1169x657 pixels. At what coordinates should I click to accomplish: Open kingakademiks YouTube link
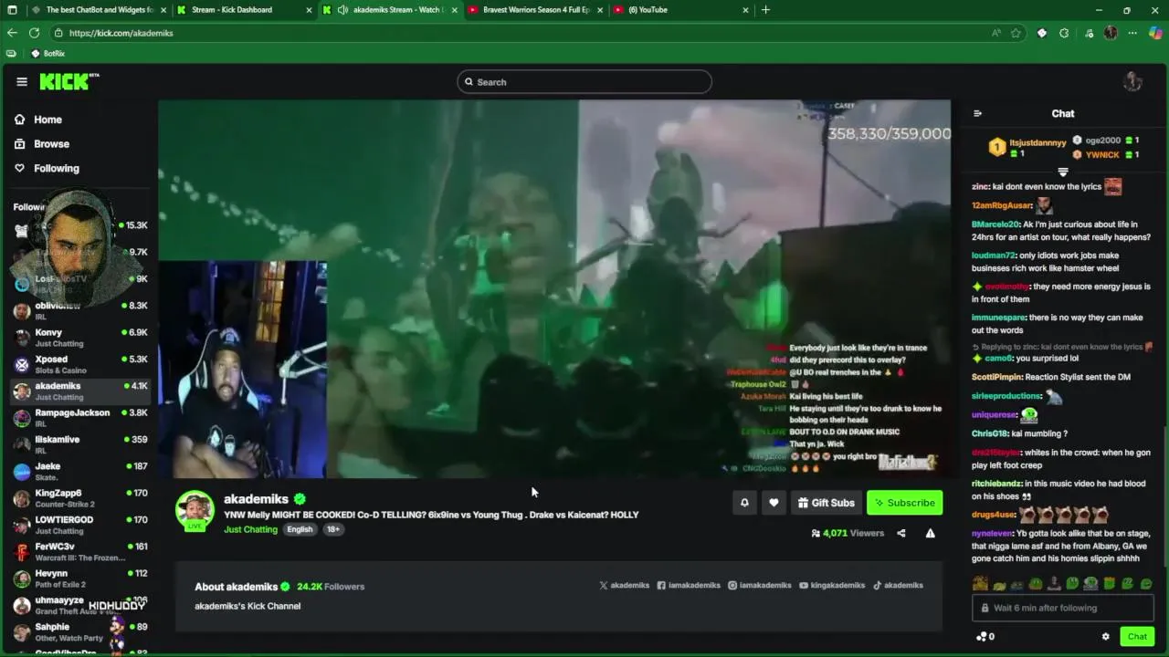coord(831,585)
